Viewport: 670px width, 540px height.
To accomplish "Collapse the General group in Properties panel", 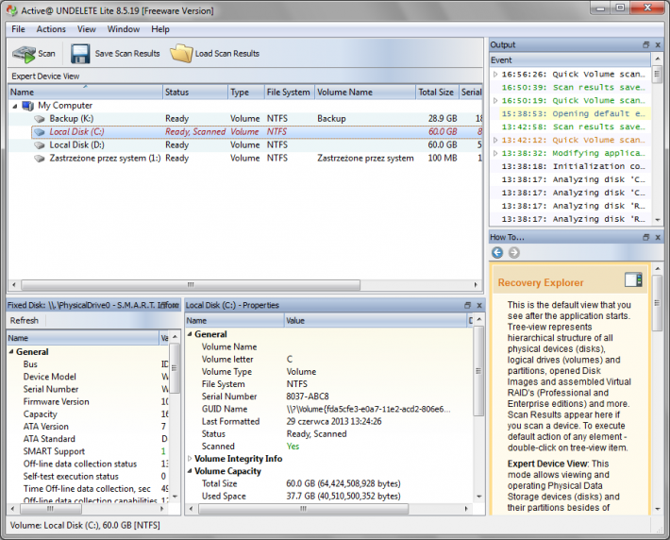I will 190,334.
